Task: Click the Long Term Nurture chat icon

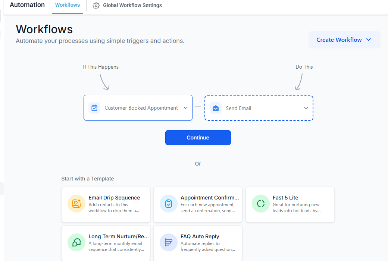Action: click(76, 242)
